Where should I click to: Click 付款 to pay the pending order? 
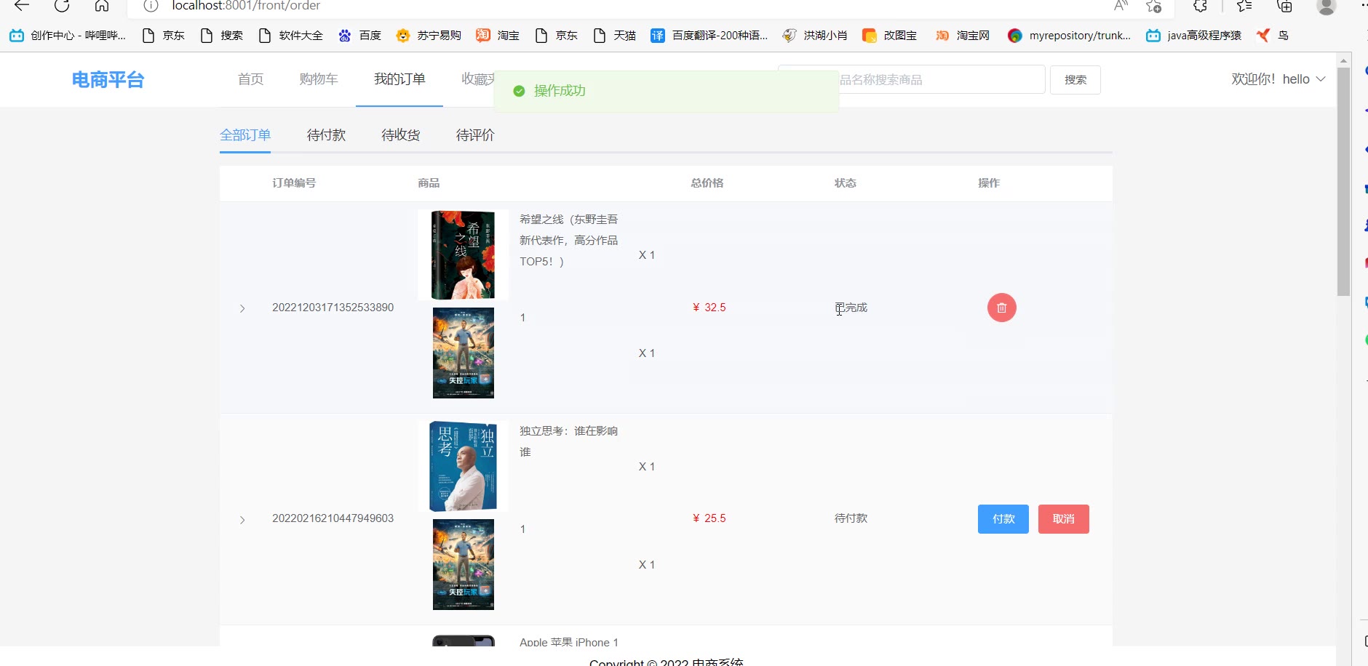(x=1003, y=519)
